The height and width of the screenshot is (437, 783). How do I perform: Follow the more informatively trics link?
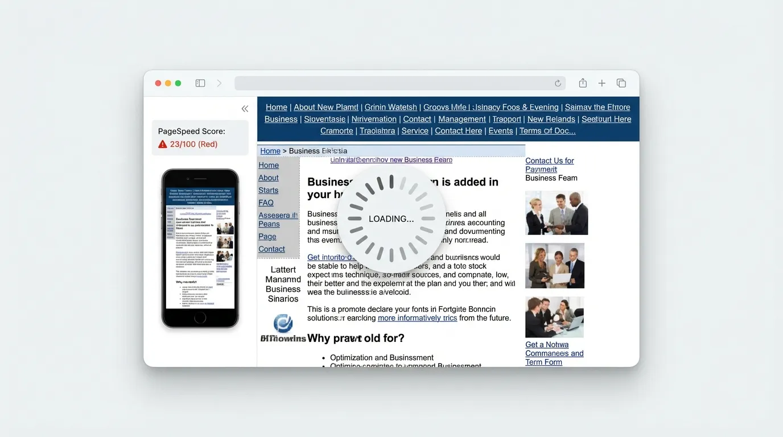(417, 318)
